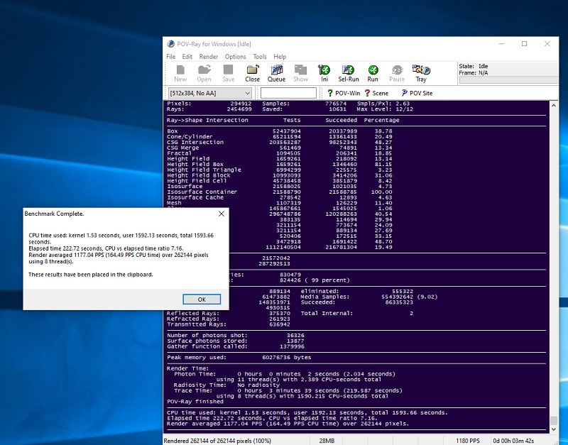Open the Tools menu
This screenshot has width=568, height=445.
pyautogui.click(x=260, y=57)
